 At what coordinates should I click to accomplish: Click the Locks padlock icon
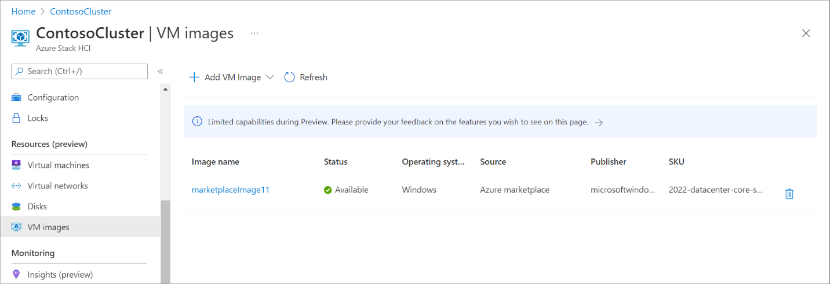pos(16,118)
